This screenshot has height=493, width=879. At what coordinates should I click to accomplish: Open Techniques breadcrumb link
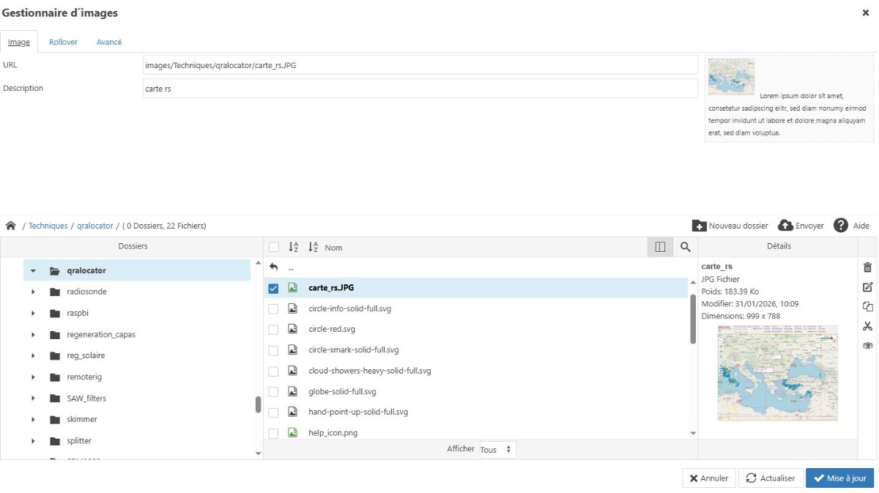[x=48, y=226]
